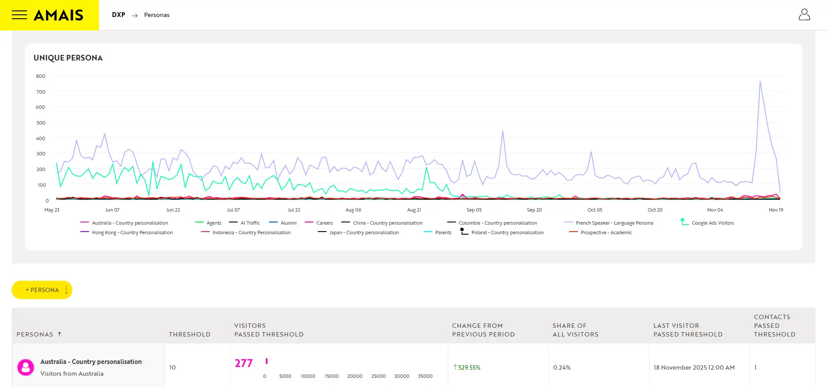Viewport: 829px width, 387px height.
Task: Click the AMAIS logo
Action: point(58,15)
